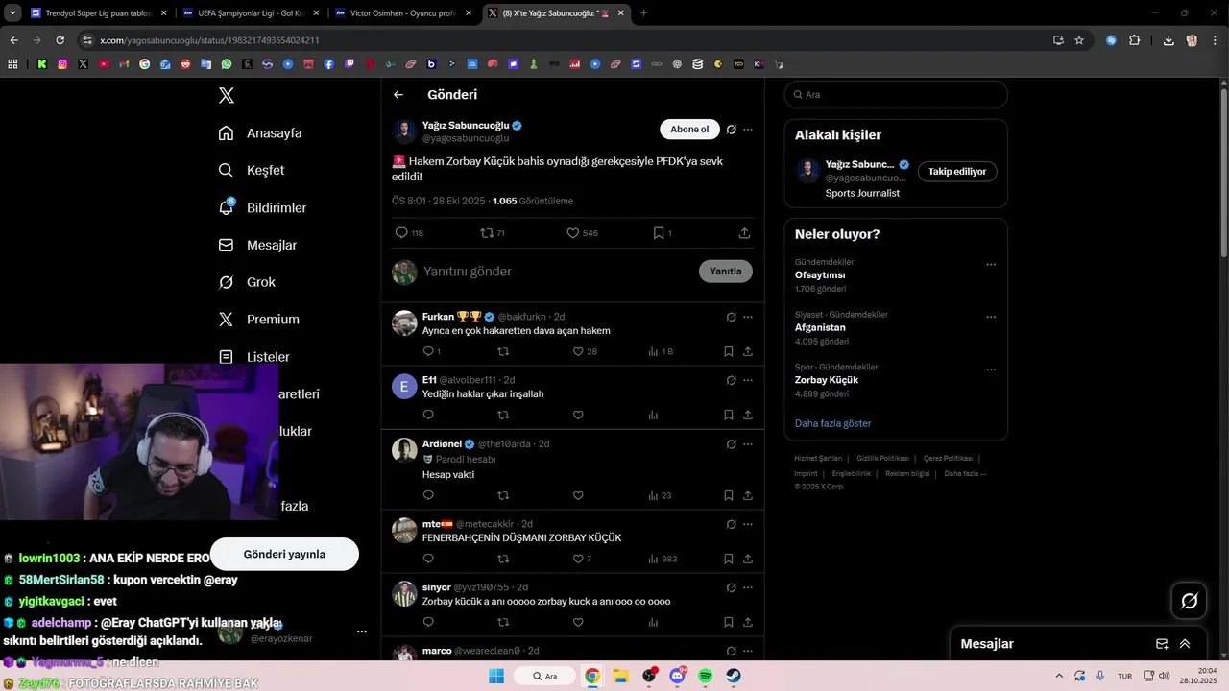Open Daha fazla göster link
This screenshot has height=691, width=1229.
coord(833,423)
